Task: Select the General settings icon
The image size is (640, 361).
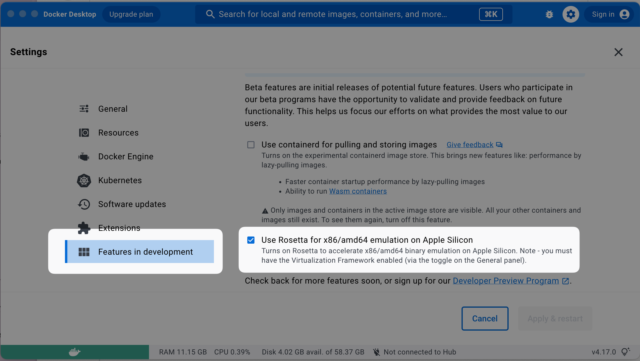Action: pos(84,109)
